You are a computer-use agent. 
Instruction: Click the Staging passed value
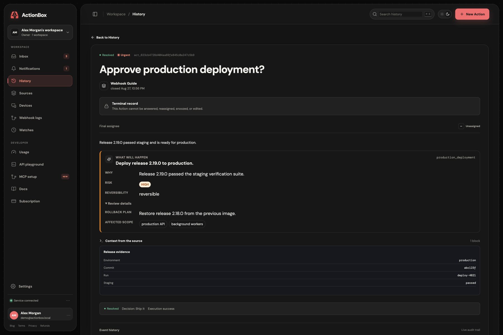click(x=471, y=283)
